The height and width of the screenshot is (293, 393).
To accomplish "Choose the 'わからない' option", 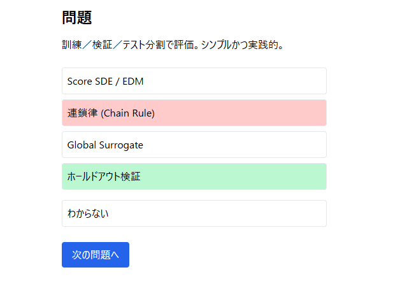I will coord(194,213).
